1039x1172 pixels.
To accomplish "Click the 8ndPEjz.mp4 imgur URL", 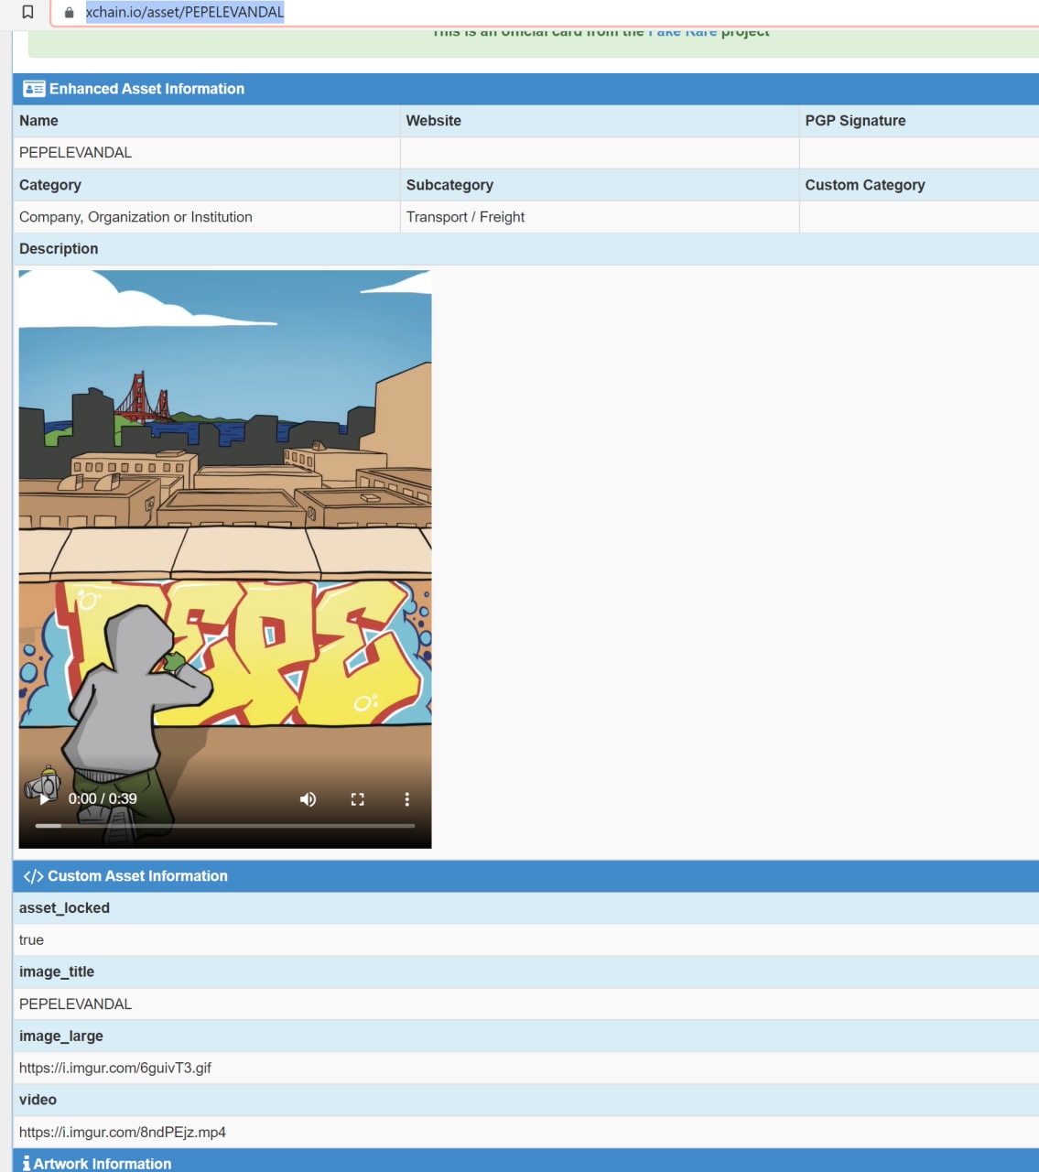I will [x=123, y=1133].
